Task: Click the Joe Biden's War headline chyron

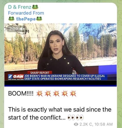Action: 65,77
